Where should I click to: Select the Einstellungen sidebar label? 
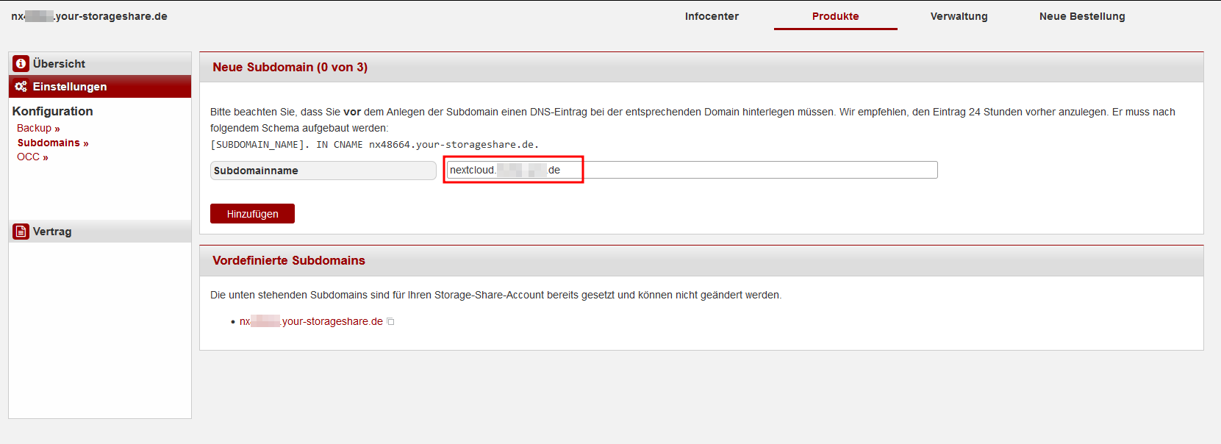[70, 87]
